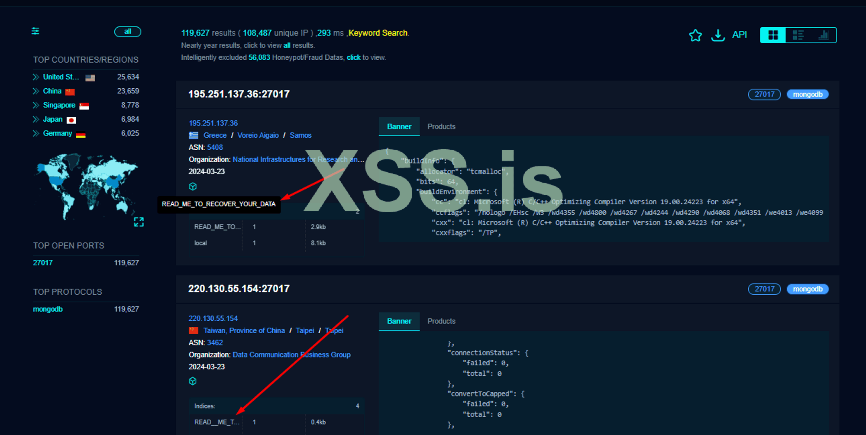Screen dimensions: 866x435
Task: Click the 27017 tag on the 220.130.55.154 result
Action: 764,289
